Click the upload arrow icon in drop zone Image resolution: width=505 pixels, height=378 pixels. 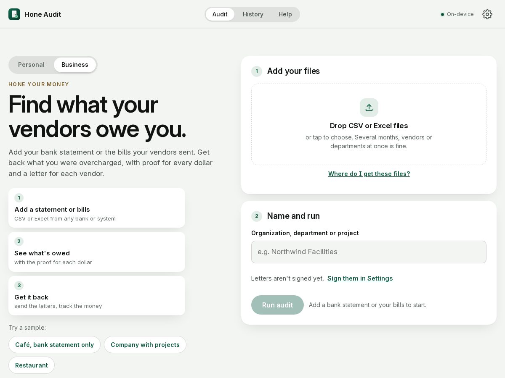click(369, 108)
